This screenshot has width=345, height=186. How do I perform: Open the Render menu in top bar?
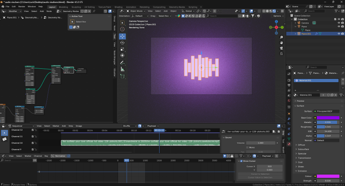click(x=22, y=7)
